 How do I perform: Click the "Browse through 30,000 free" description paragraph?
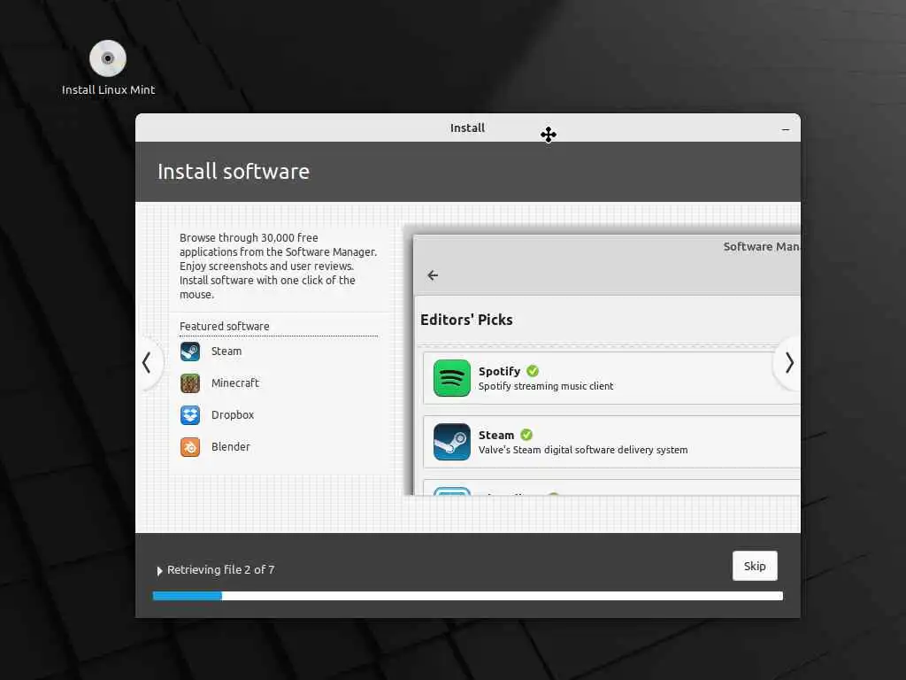pos(278,266)
